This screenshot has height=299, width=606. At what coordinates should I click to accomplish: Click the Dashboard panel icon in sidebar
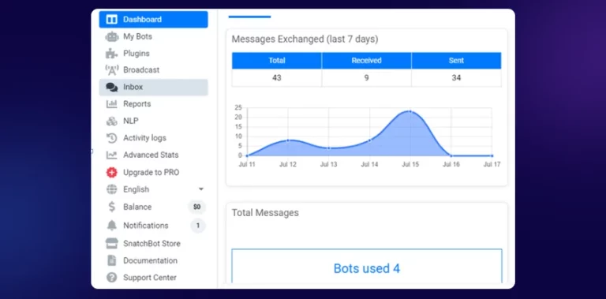click(x=112, y=19)
